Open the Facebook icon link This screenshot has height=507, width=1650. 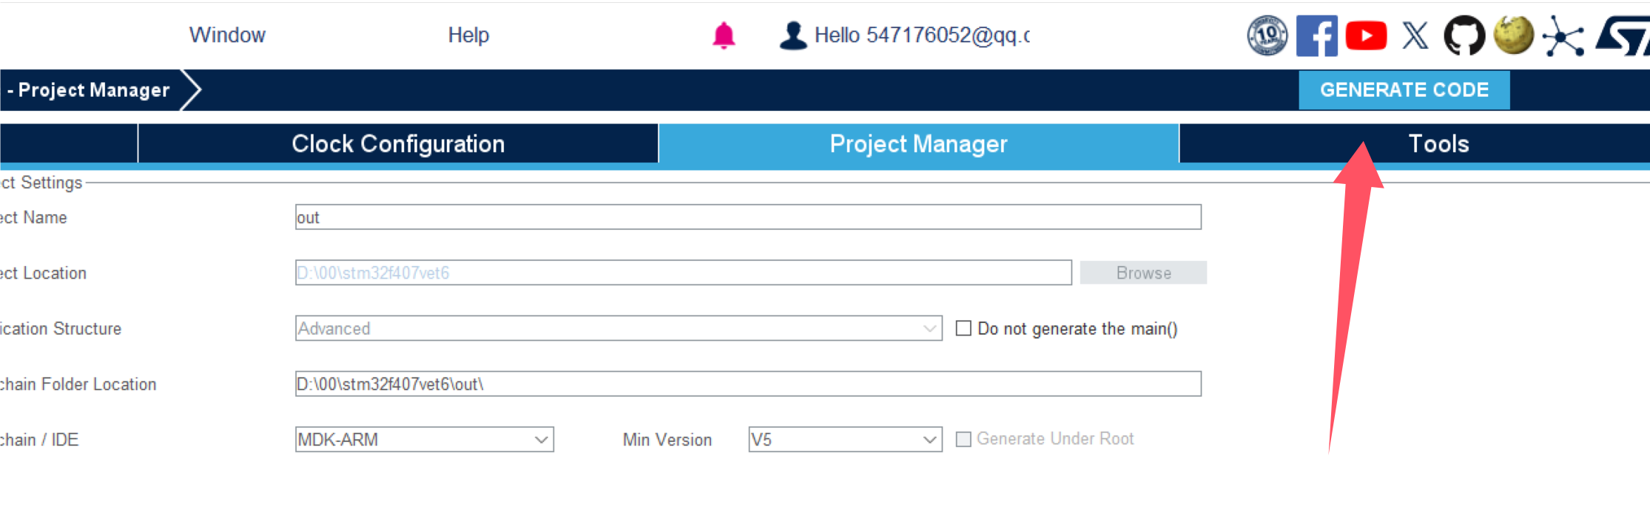1316,35
